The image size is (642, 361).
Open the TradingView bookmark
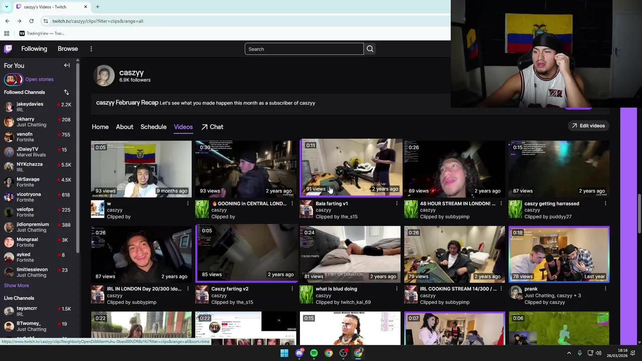(x=42, y=34)
